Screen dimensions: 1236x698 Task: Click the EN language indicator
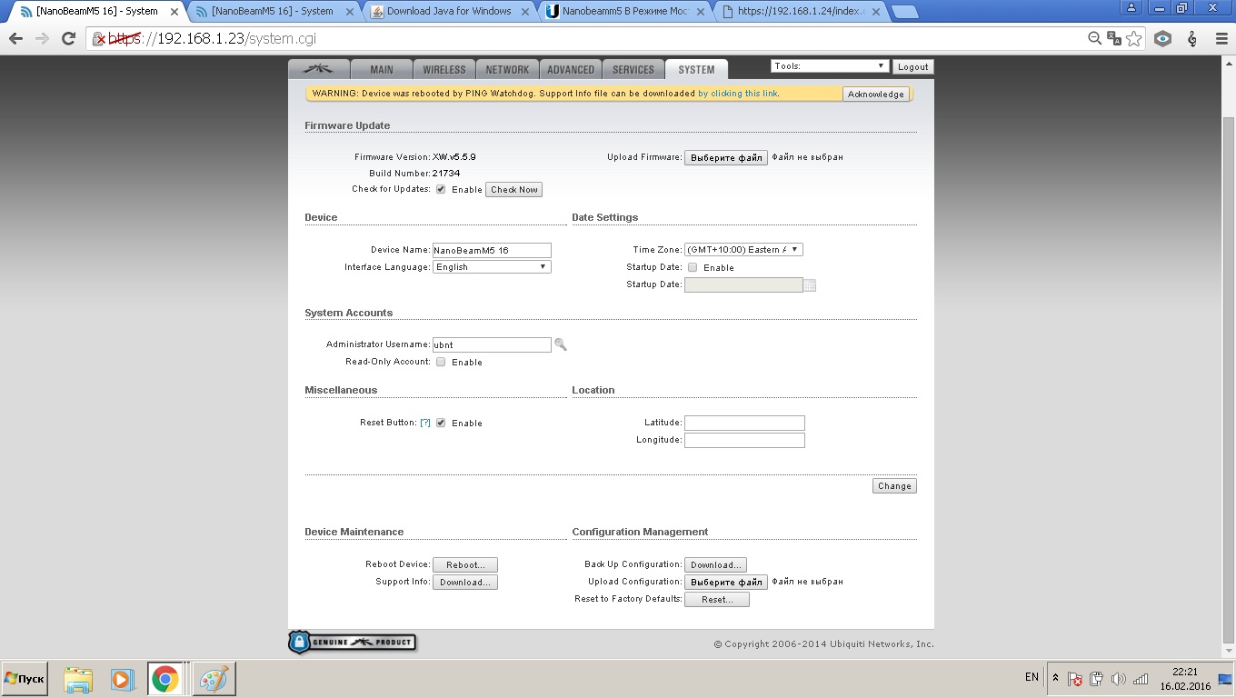pos(1032,677)
